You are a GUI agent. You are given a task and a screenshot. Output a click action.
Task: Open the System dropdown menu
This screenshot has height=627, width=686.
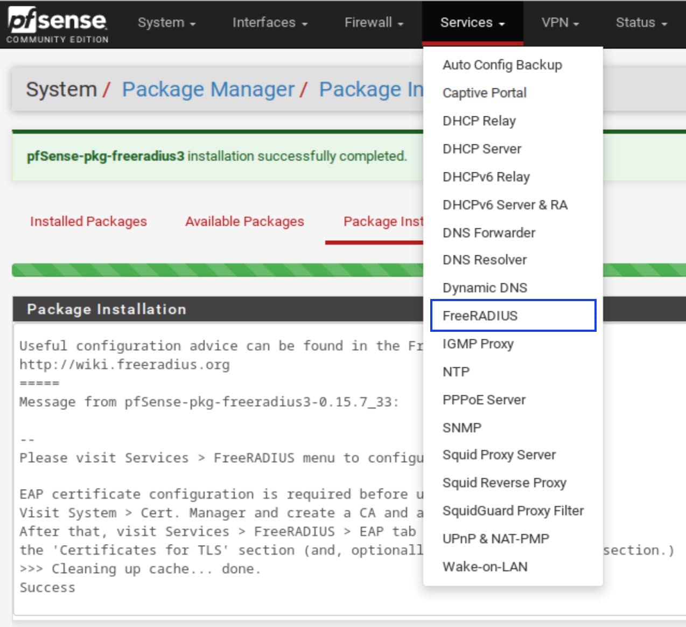tap(166, 23)
